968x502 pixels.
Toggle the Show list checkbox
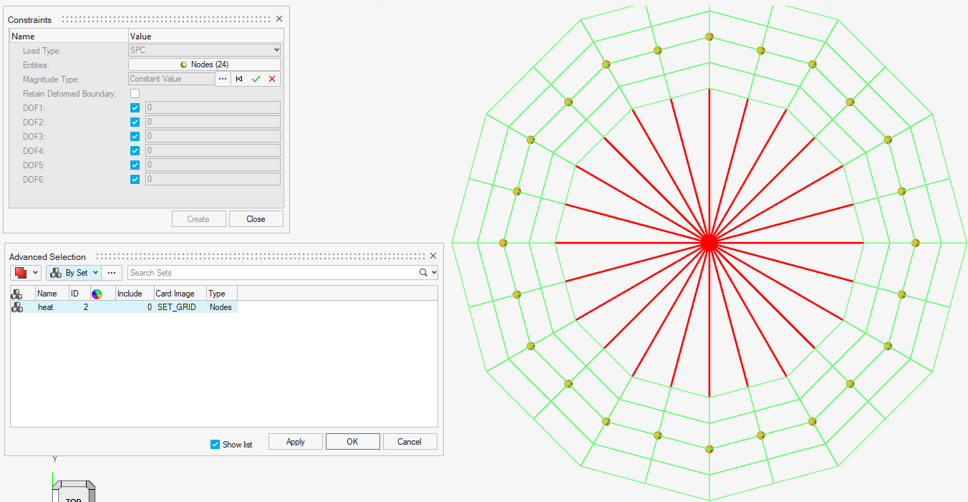[216, 445]
